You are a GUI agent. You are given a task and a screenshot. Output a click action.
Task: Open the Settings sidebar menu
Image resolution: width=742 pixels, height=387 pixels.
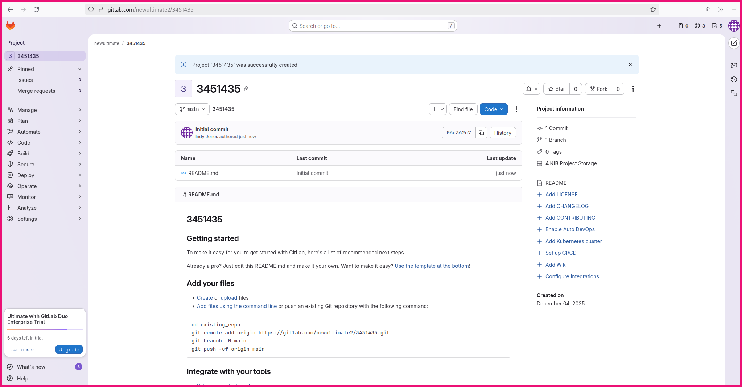(45, 219)
